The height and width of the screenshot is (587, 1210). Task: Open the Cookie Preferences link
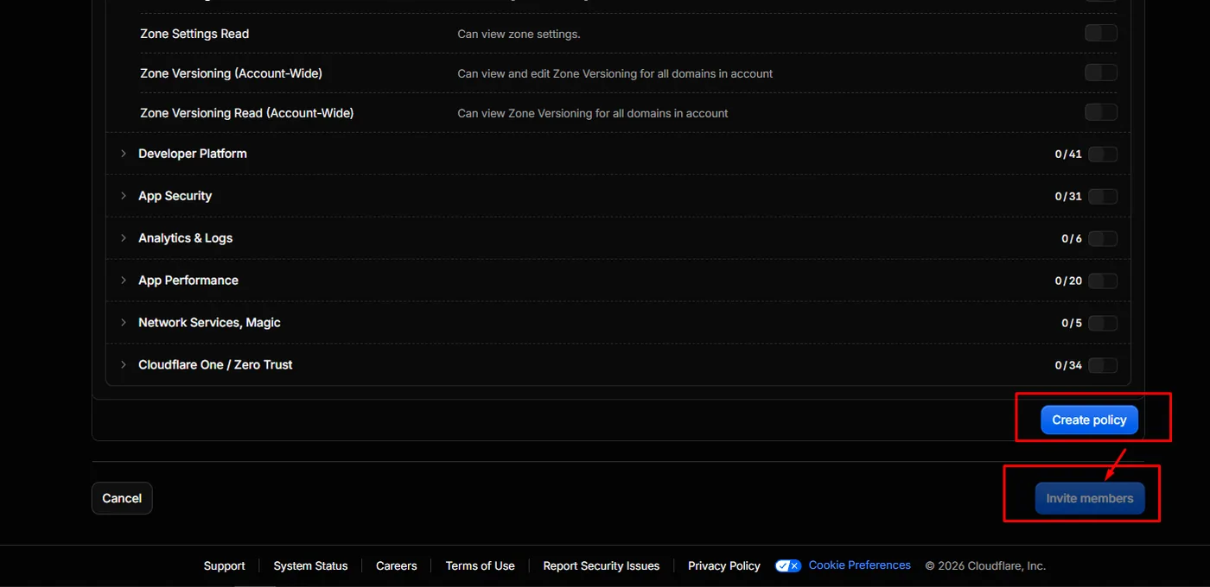[x=860, y=565]
